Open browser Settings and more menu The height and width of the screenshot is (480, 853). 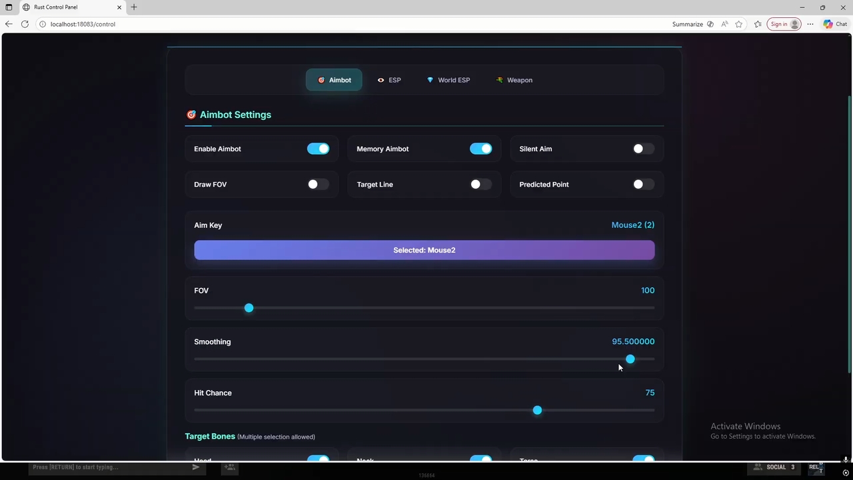[810, 24]
